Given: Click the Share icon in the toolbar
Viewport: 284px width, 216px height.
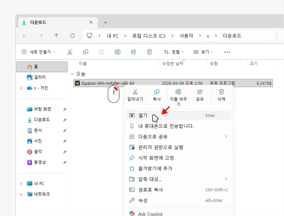Looking at the screenshot, I should (133, 52).
